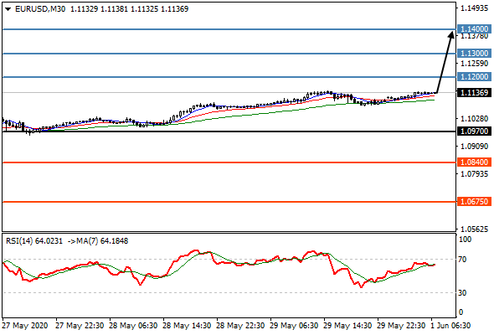This screenshot has width=494, height=335.
Task: Click the 29 May 06:30 time label
Action: 294,326
